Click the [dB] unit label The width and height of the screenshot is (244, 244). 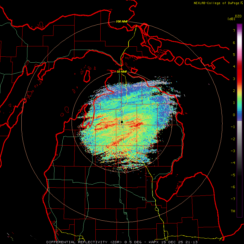(232, 19)
